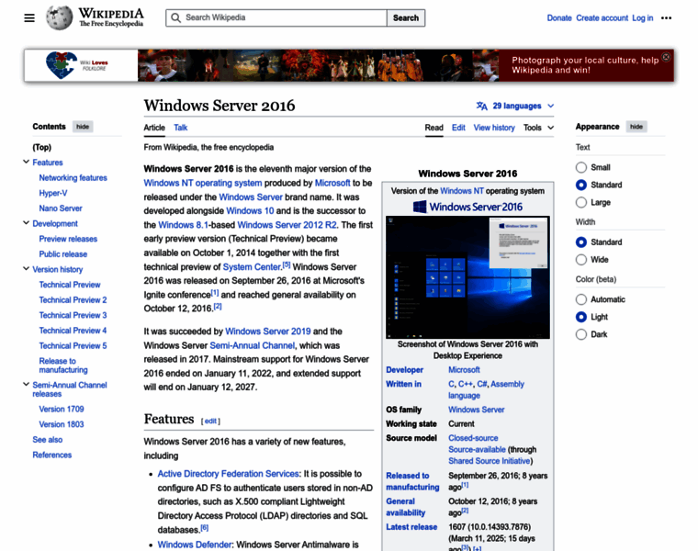Open the Edit tab

coord(458,128)
